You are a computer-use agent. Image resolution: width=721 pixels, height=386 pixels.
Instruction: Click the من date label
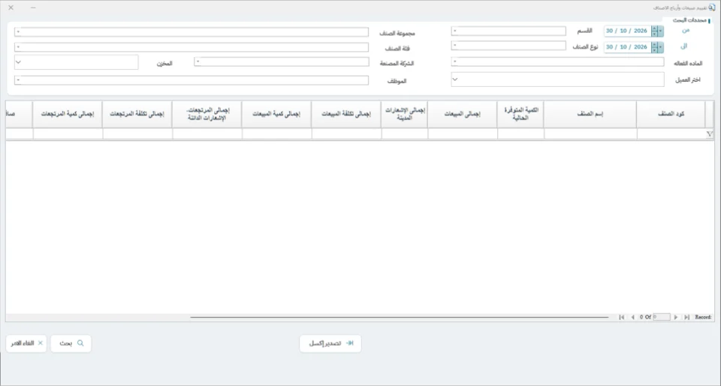point(686,30)
